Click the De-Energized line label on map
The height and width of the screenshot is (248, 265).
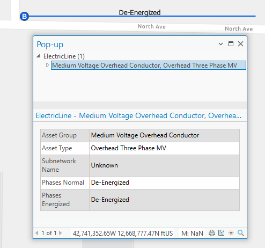[x=139, y=12]
